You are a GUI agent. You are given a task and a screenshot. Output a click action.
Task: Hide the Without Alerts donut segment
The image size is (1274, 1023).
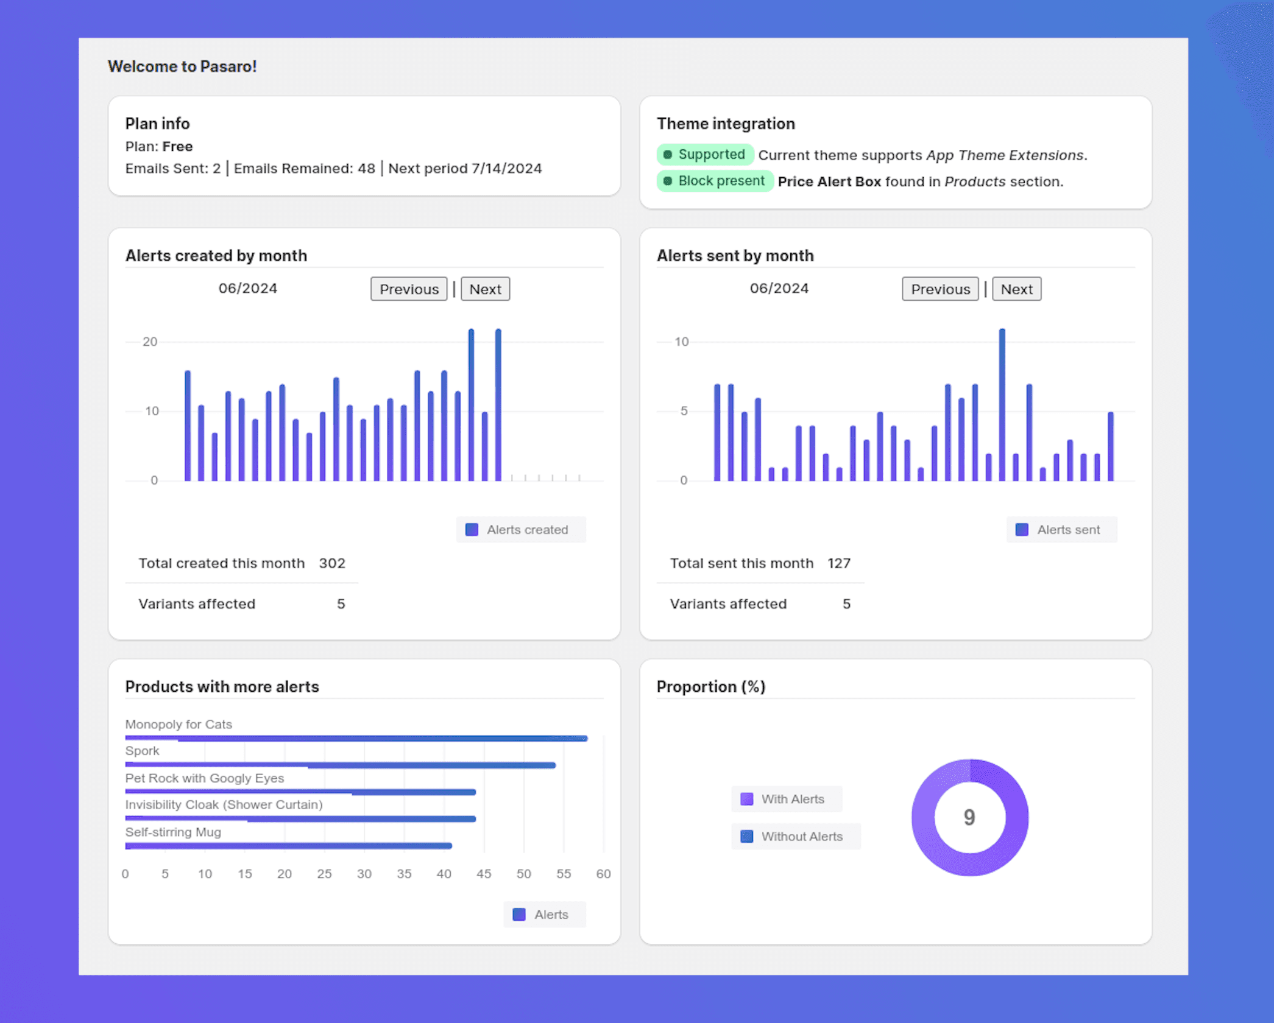tap(796, 836)
